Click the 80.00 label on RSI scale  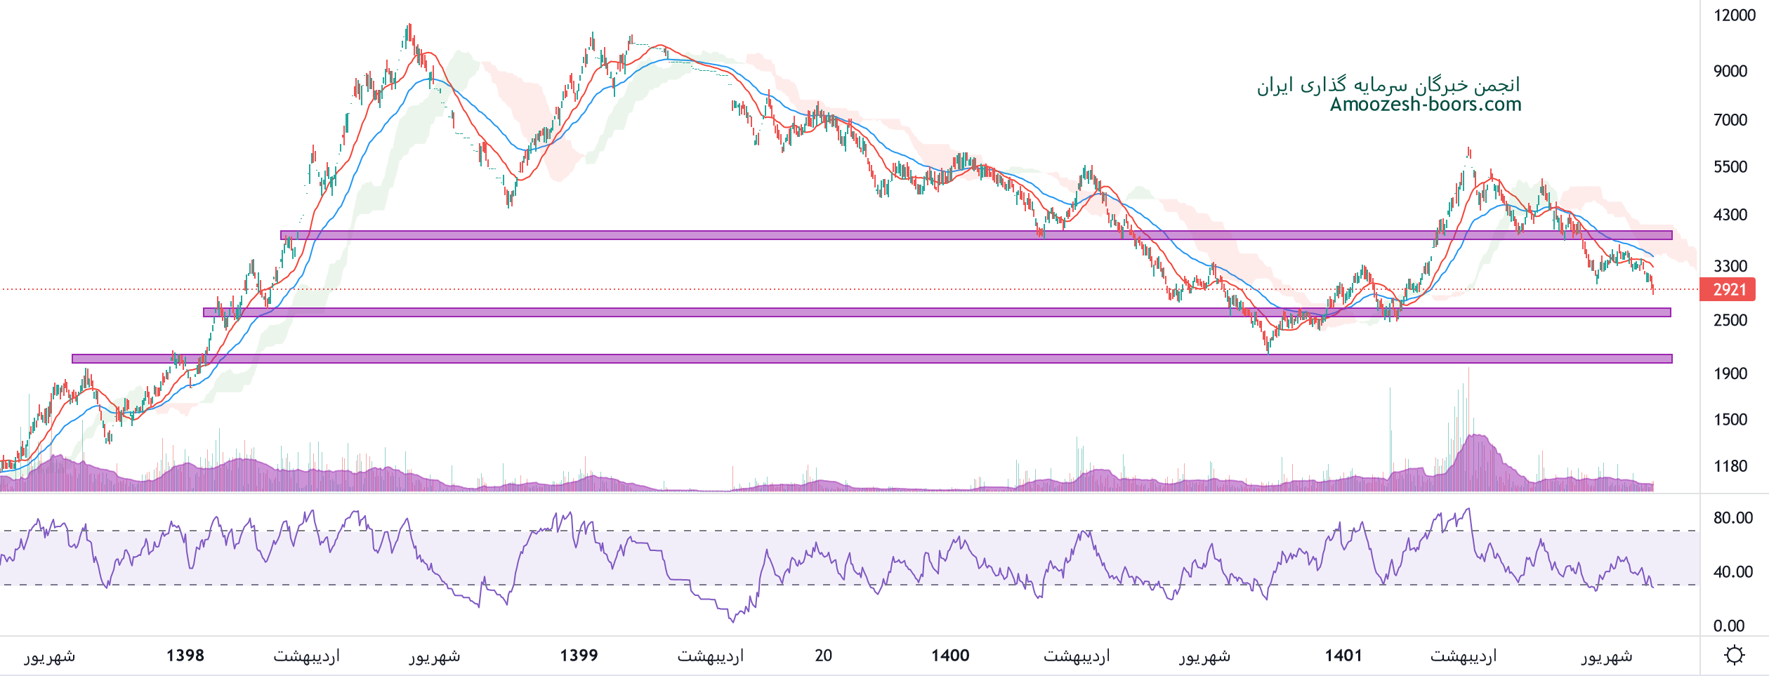pyautogui.click(x=1732, y=518)
